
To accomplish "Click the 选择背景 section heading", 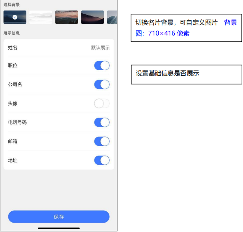I will 12,5.
